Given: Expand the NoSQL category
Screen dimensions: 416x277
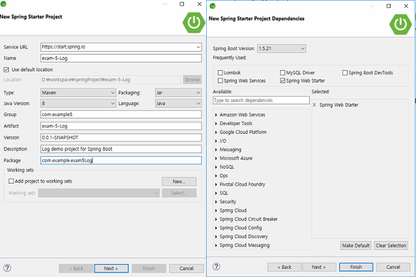Looking at the screenshot, I should tap(216, 167).
